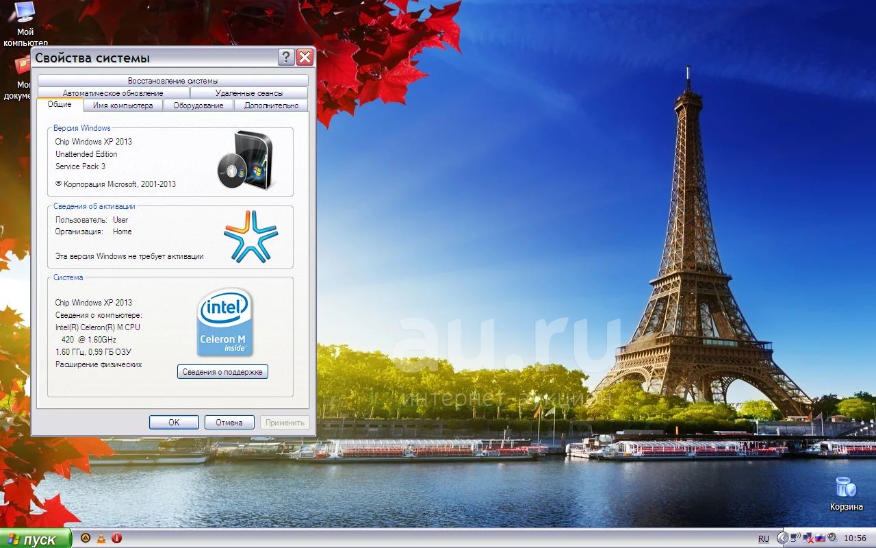Click the Расширение физических text

click(x=99, y=364)
